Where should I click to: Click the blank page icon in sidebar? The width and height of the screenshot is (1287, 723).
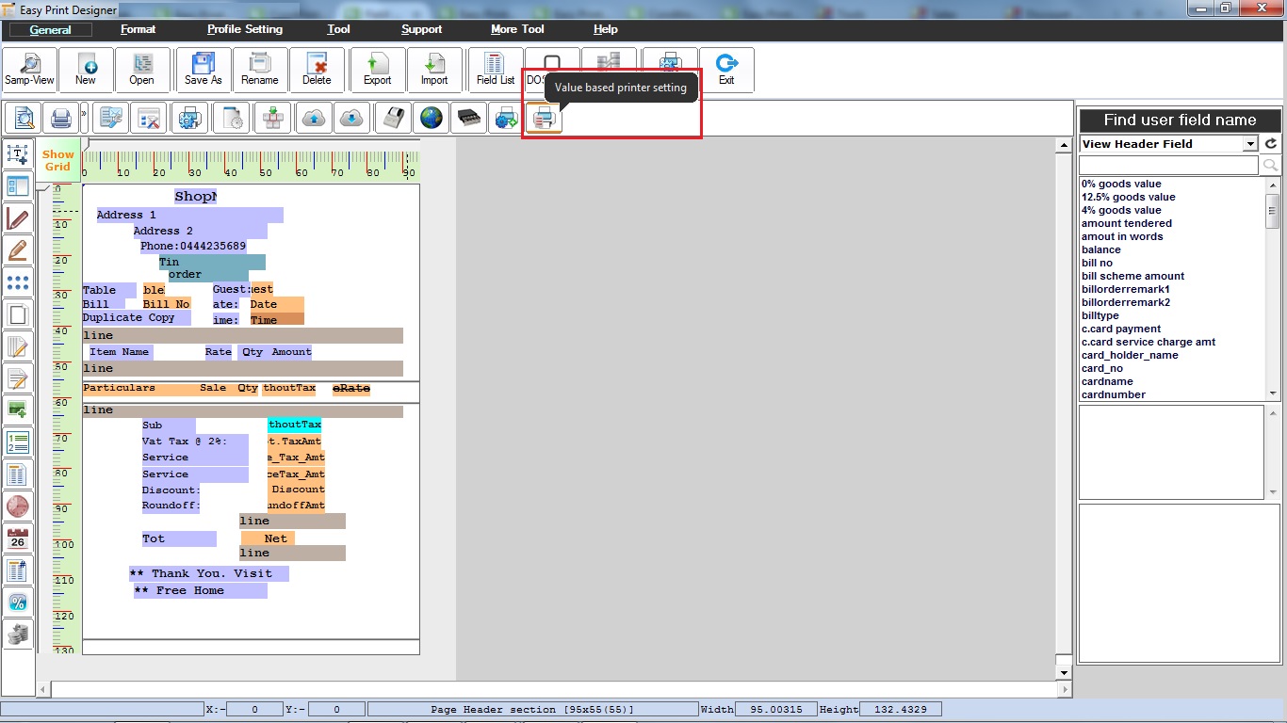pyautogui.click(x=18, y=314)
